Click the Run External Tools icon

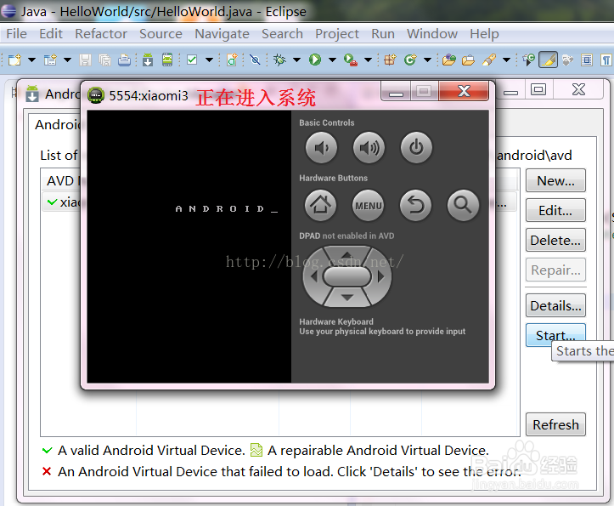351,60
